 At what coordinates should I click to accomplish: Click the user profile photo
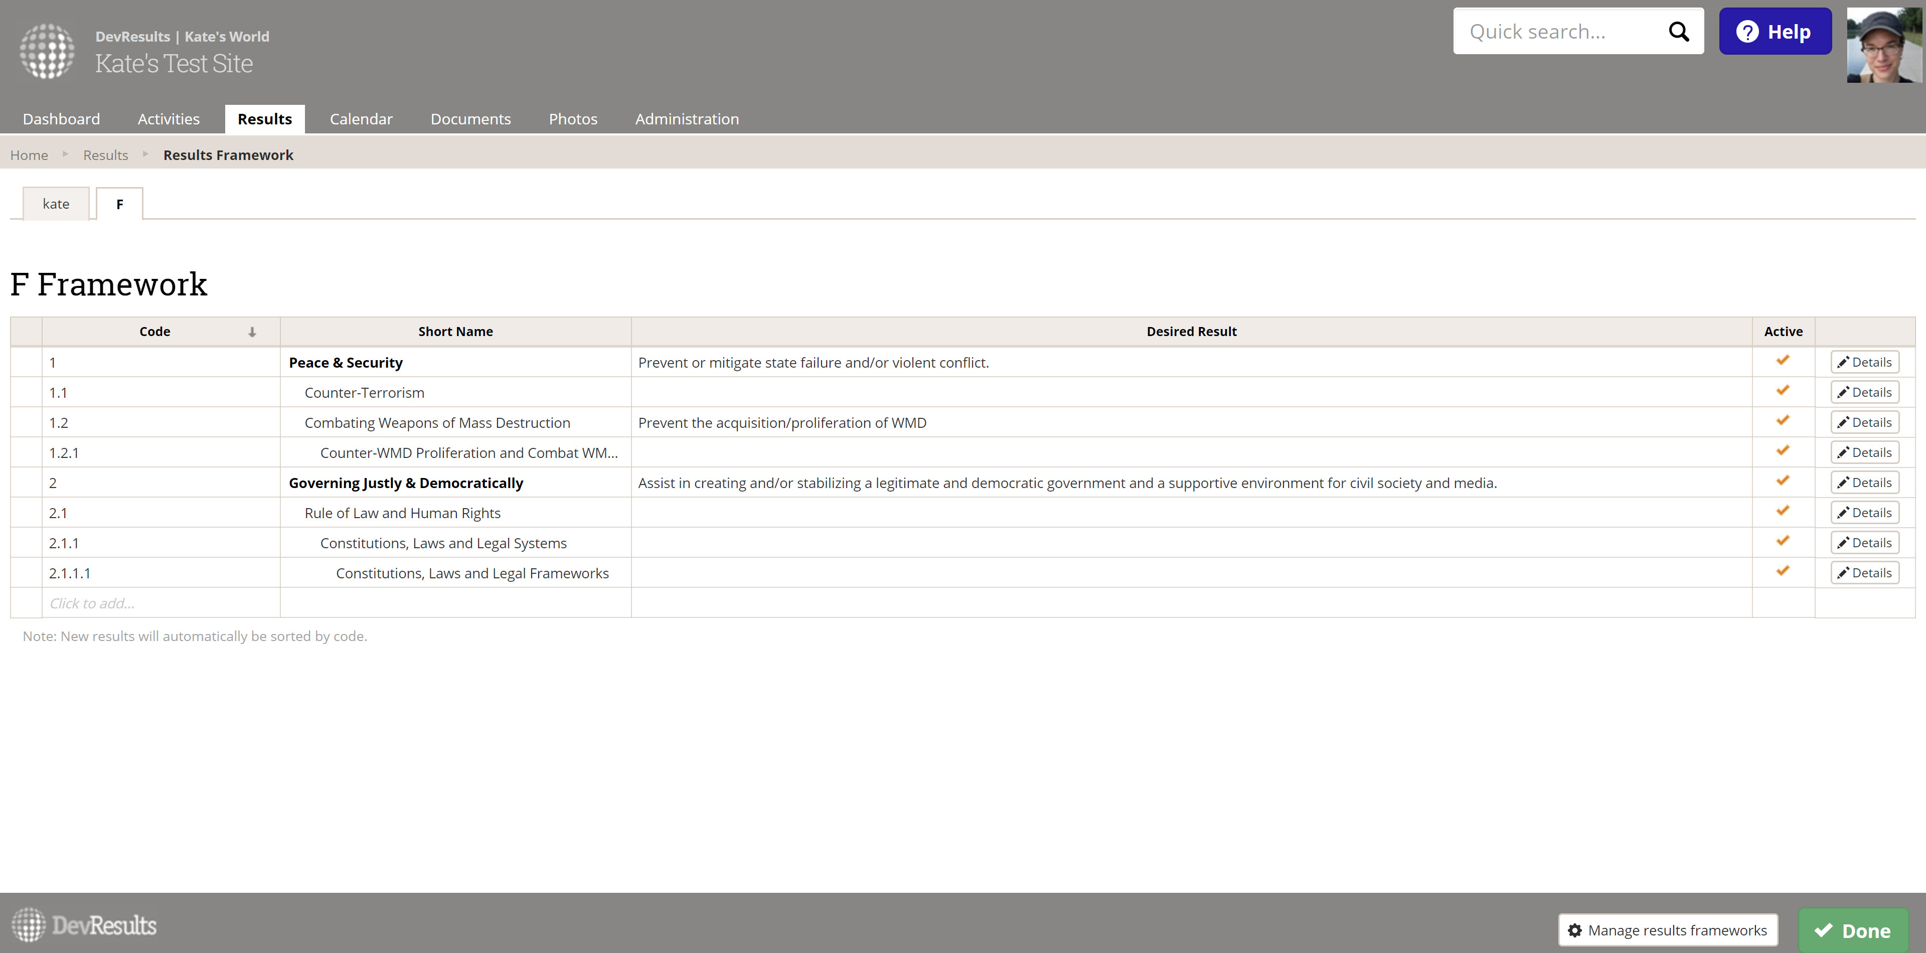point(1883,45)
